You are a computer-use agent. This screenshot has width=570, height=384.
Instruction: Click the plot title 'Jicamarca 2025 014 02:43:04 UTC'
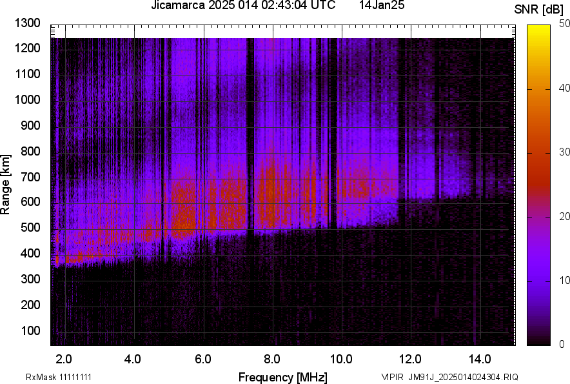[243, 5]
